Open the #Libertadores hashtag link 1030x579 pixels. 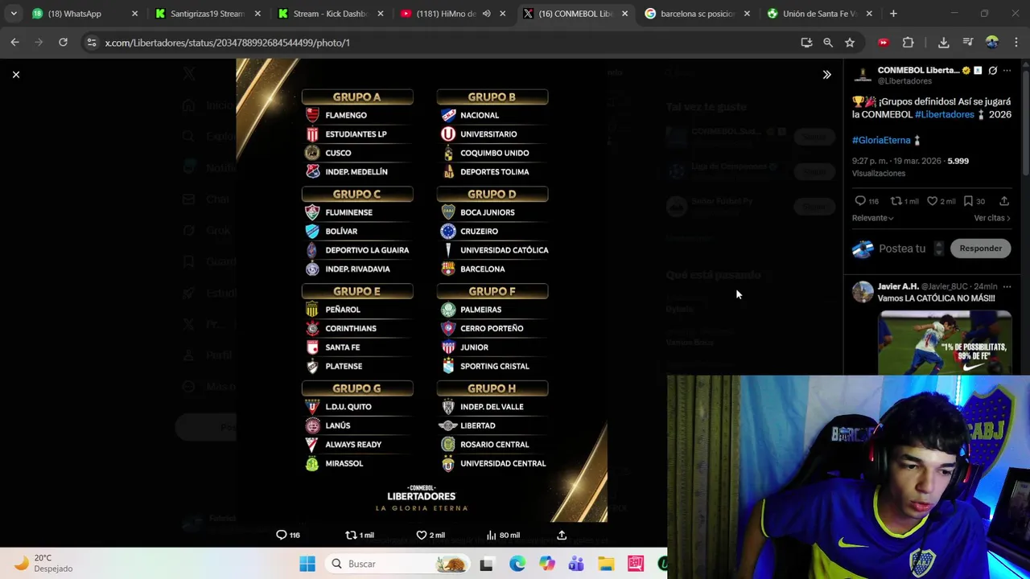pyautogui.click(x=945, y=114)
